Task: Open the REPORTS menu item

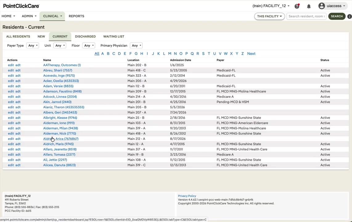Action: coord(76,16)
